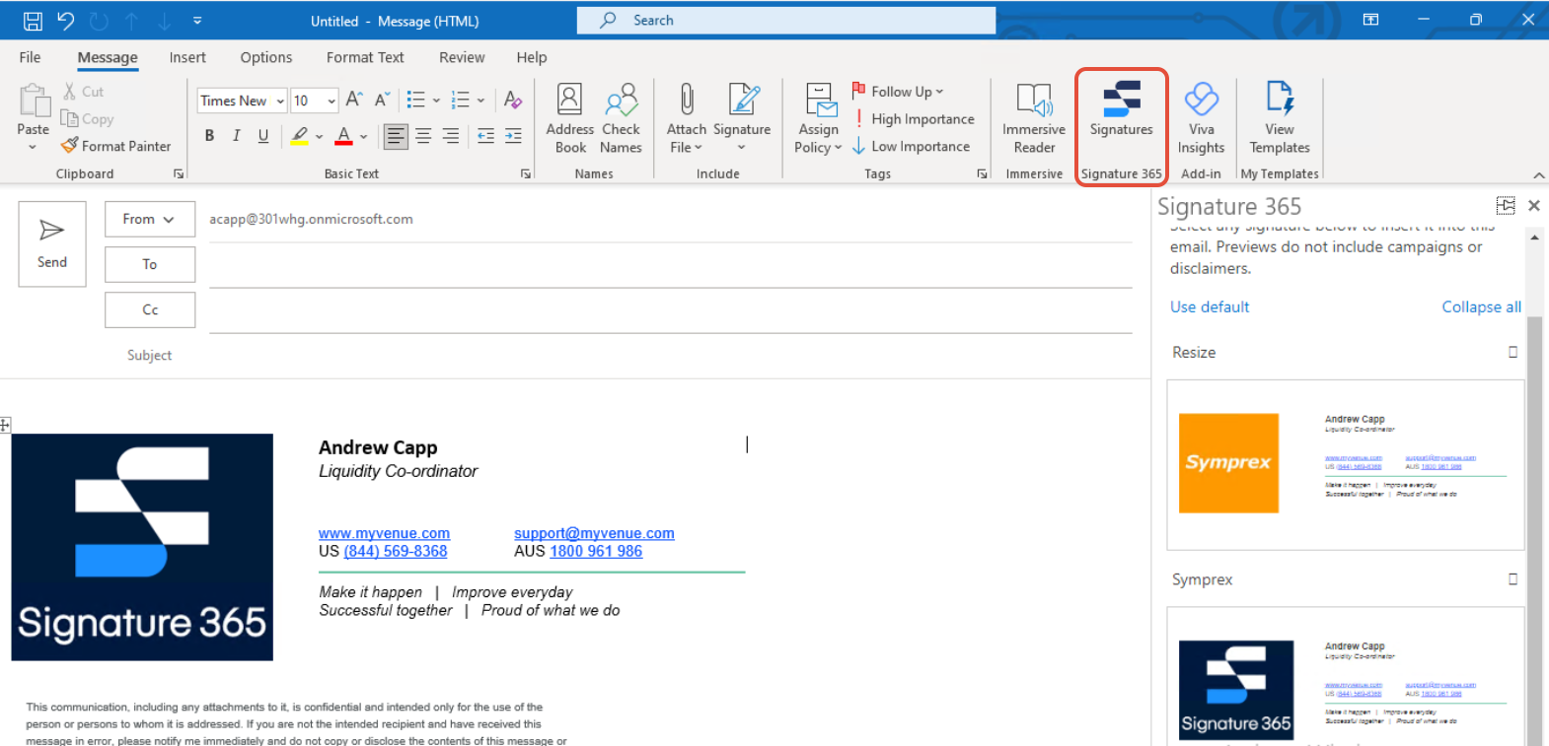Click the Signature 365 pane scrollbar
This screenshot has height=746, width=1549.
click(x=1534, y=529)
